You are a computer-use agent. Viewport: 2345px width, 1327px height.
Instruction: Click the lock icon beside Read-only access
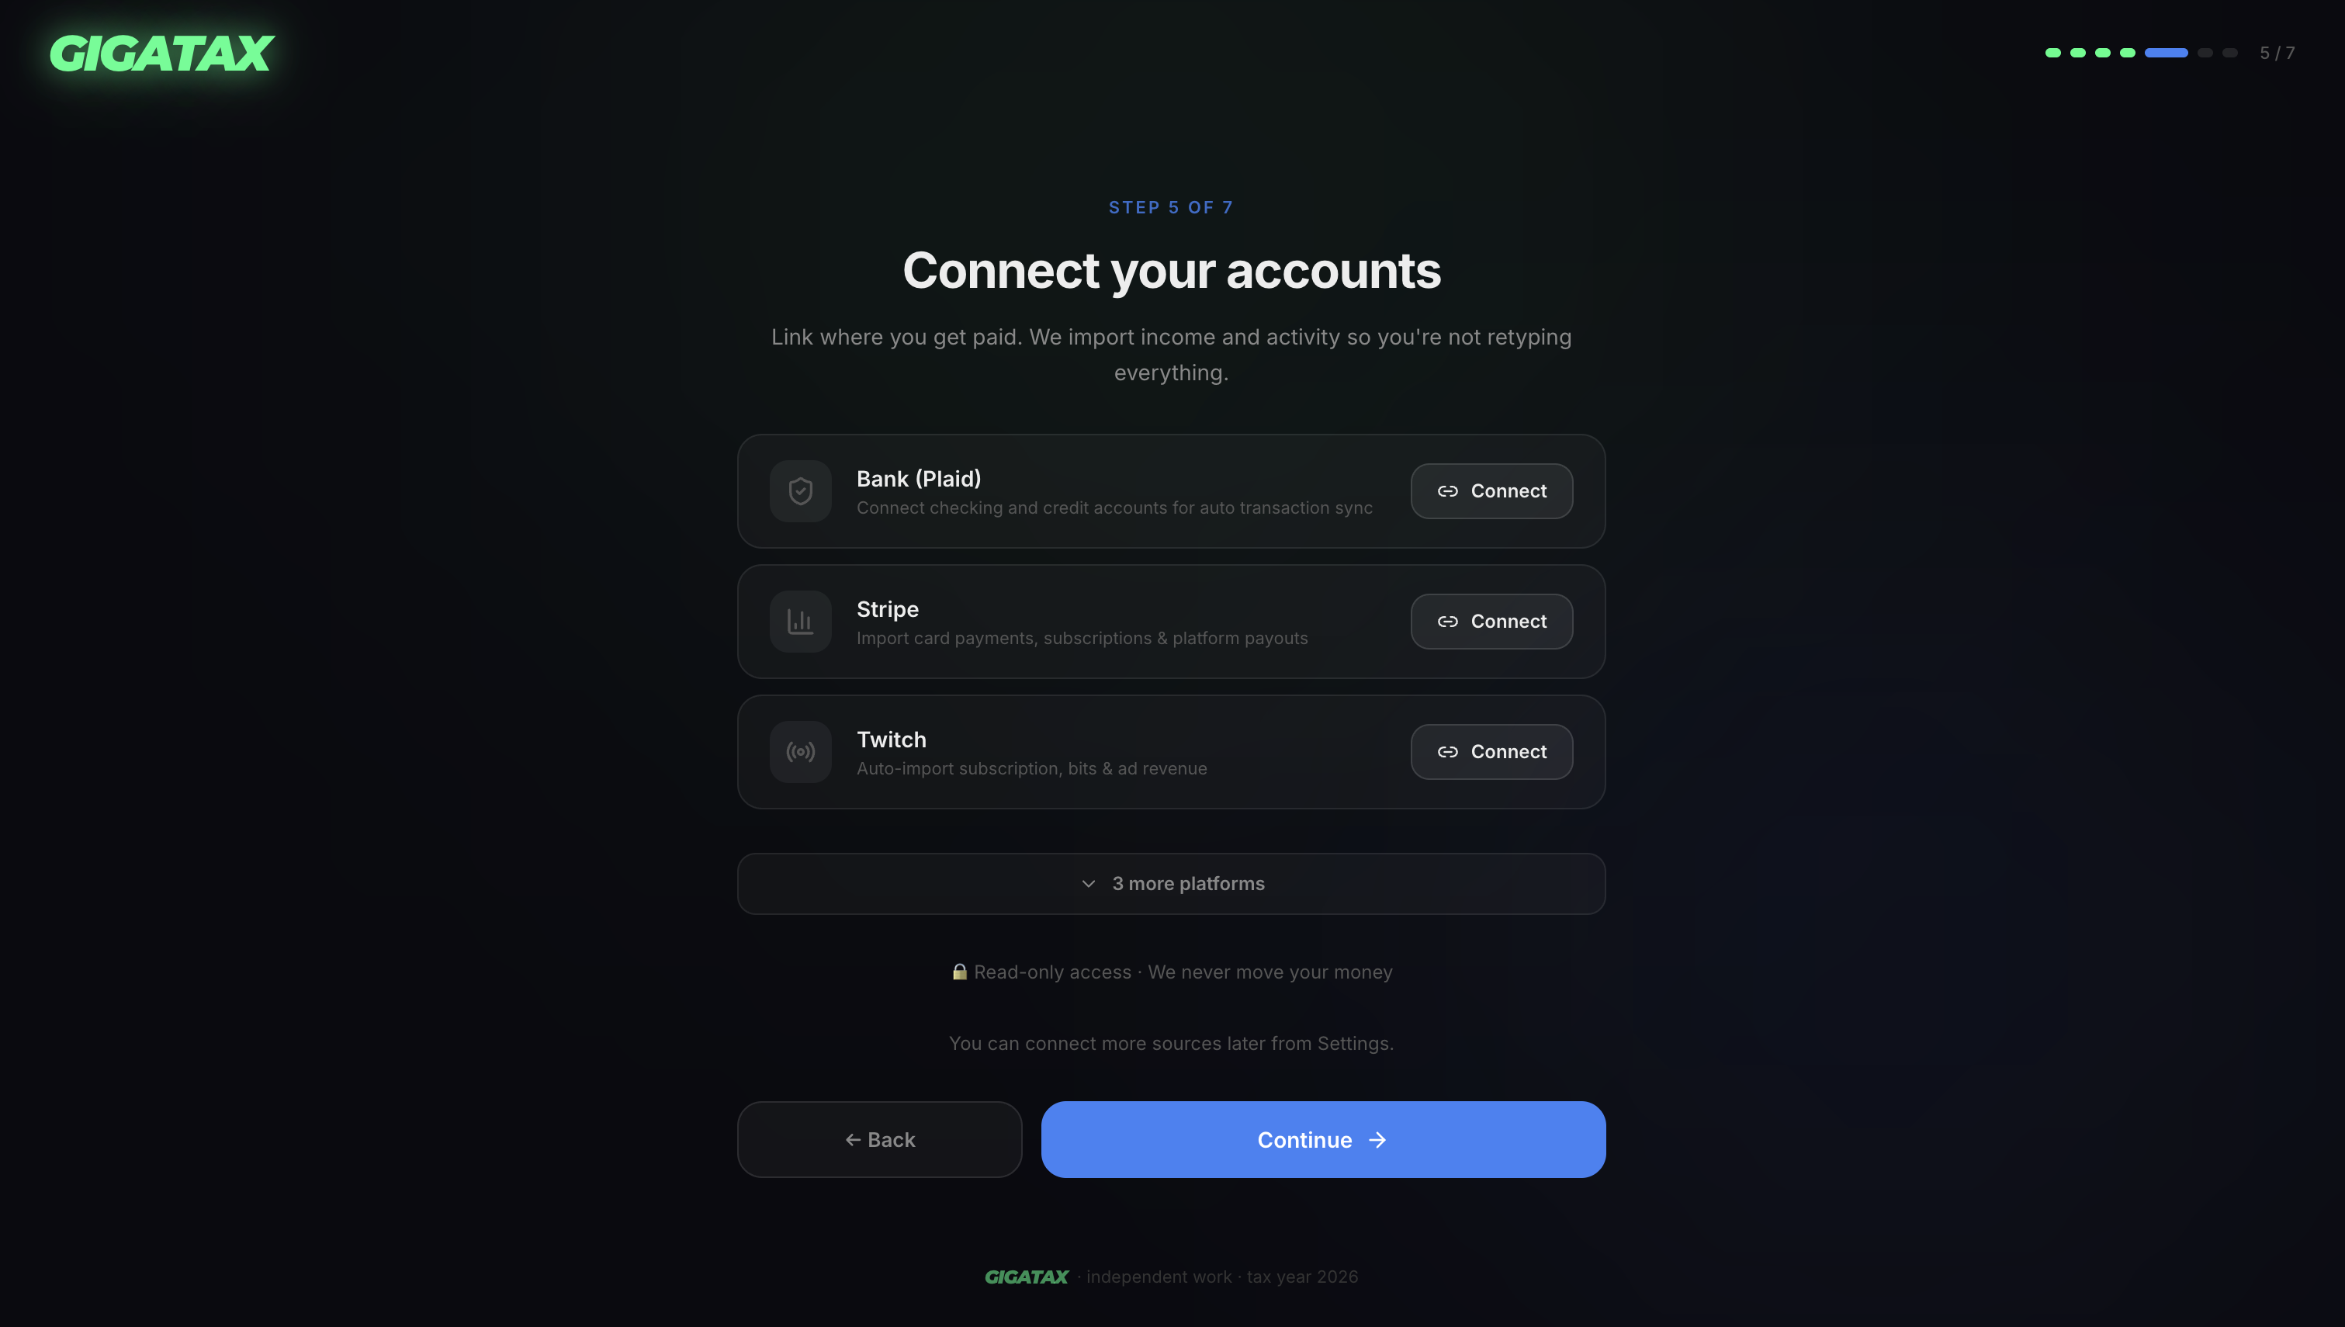[x=959, y=972]
